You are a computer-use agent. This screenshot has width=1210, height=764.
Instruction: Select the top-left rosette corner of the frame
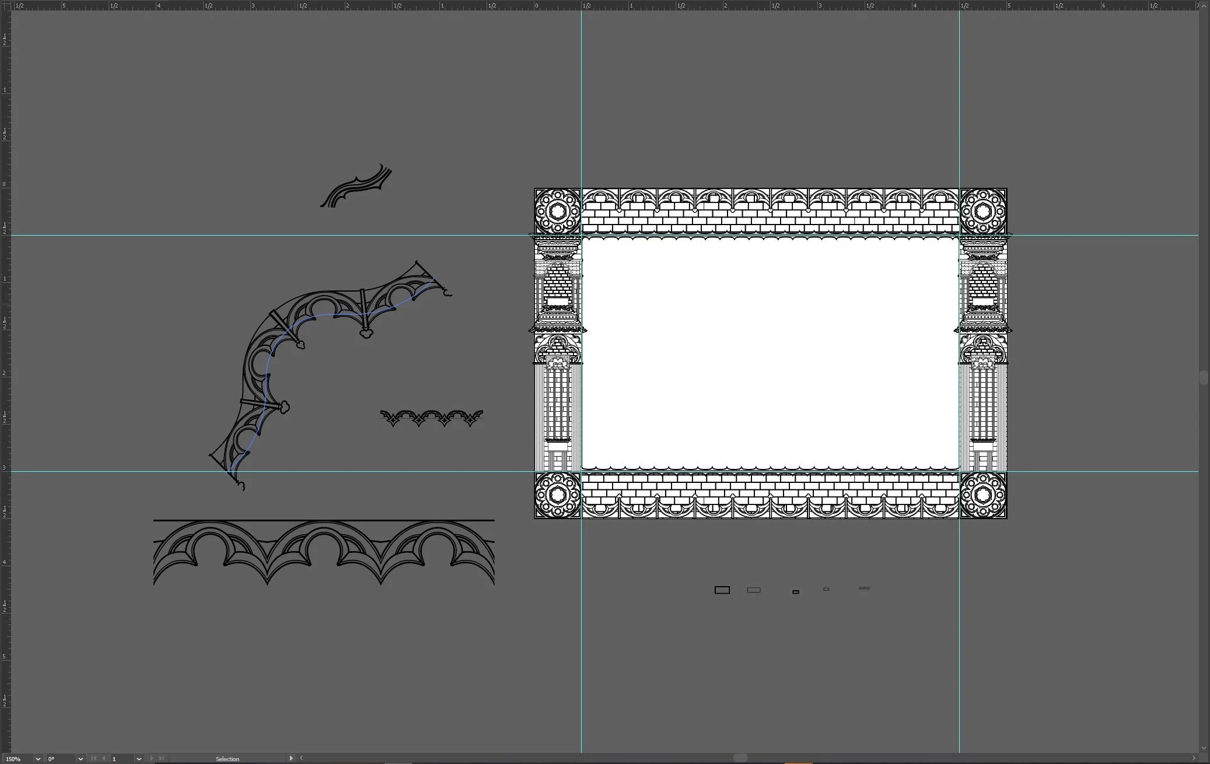558,211
